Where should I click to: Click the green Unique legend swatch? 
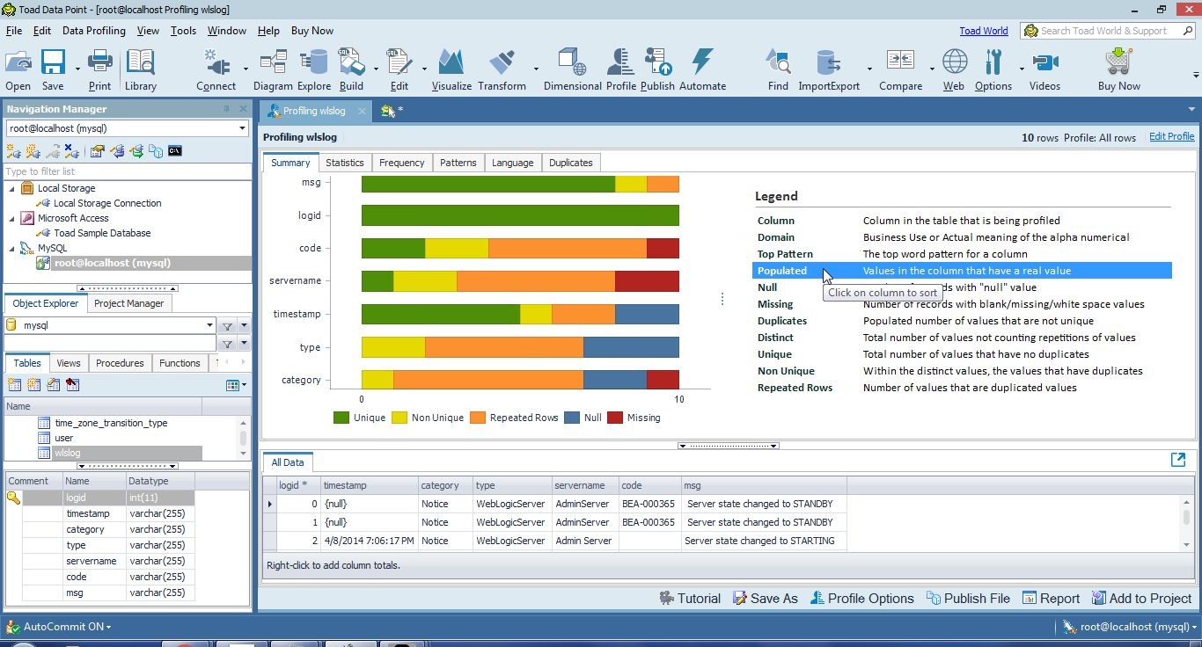pos(341,418)
